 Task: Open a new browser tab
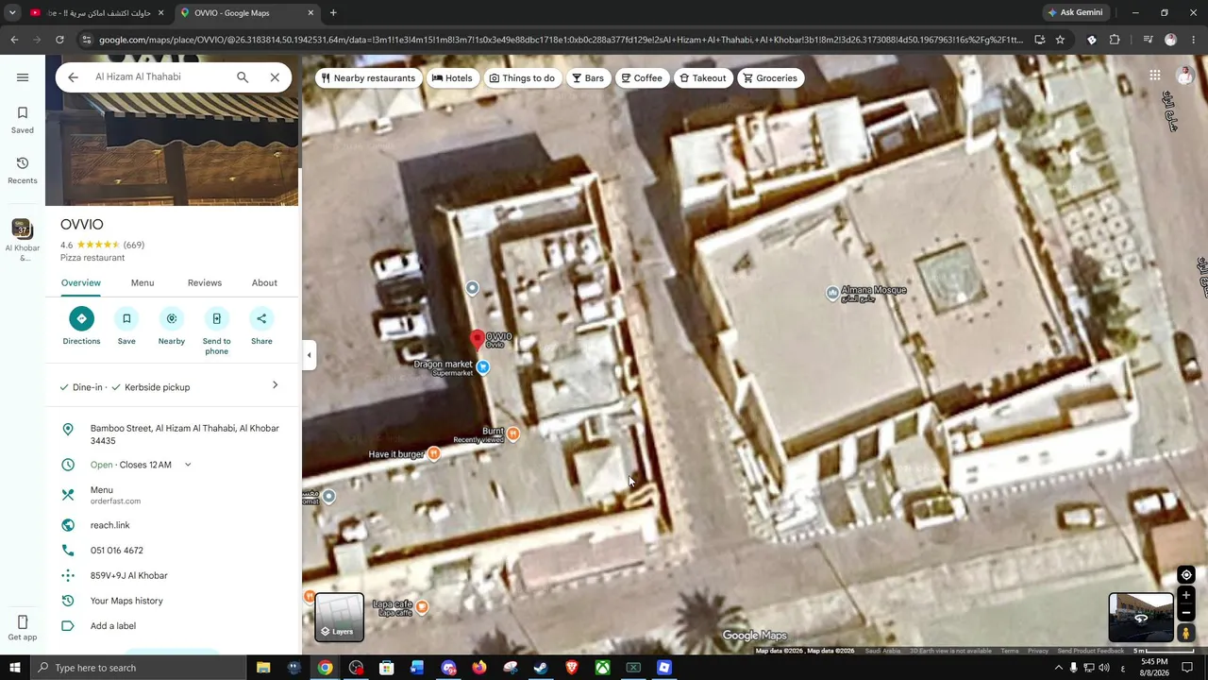coord(333,13)
